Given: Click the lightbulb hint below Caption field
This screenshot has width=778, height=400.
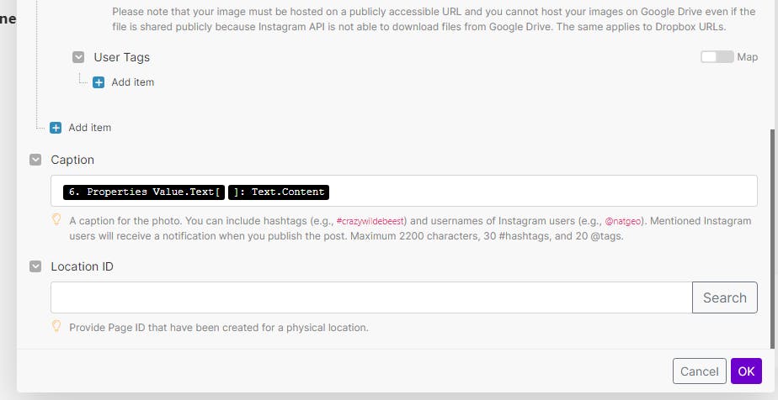Looking at the screenshot, I should (57, 220).
